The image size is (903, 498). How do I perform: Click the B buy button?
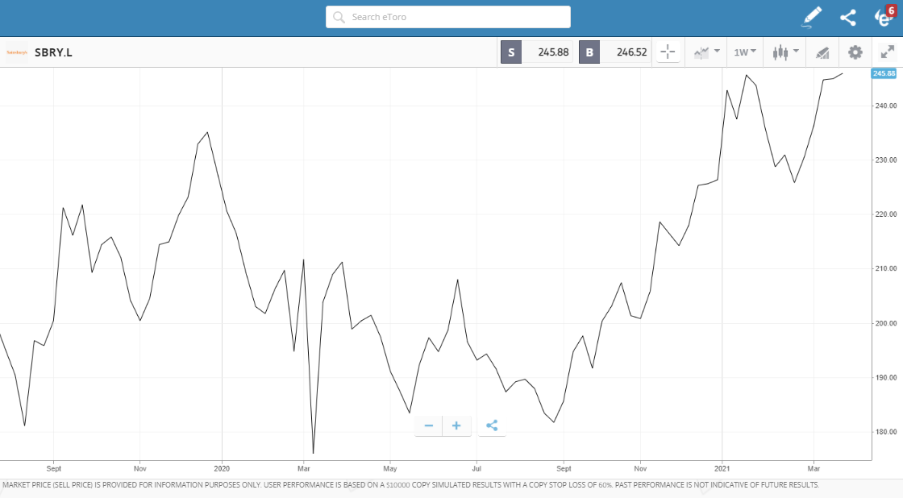(x=589, y=52)
